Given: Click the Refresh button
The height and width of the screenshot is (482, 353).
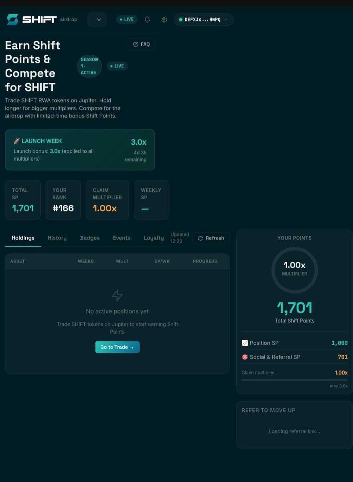Looking at the screenshot, I should [x=211, y=238].
